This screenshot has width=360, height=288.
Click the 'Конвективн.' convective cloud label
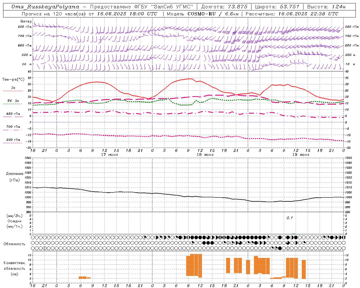click(x=15, y=263)
